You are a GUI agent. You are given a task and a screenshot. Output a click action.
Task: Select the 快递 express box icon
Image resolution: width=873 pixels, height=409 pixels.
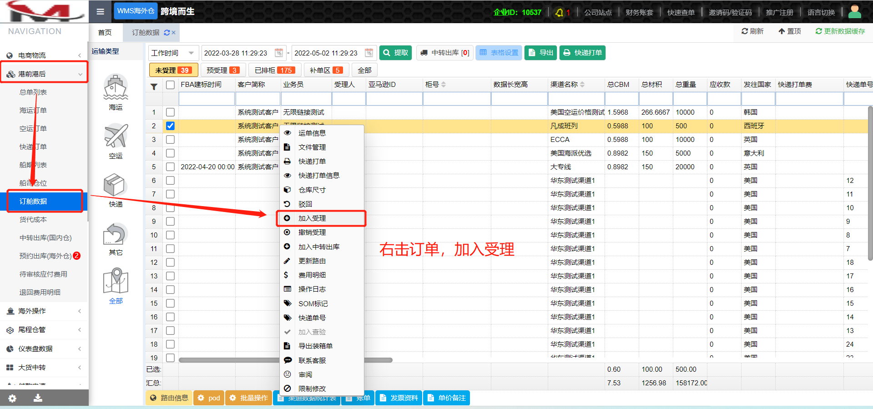pos(116,185)
